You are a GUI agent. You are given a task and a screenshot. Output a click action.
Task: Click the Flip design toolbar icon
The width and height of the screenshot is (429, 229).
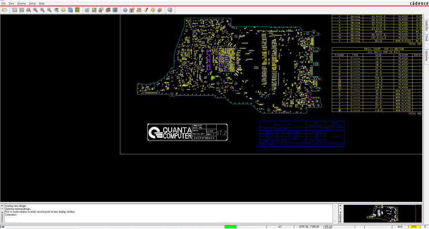tap(77, 10)
